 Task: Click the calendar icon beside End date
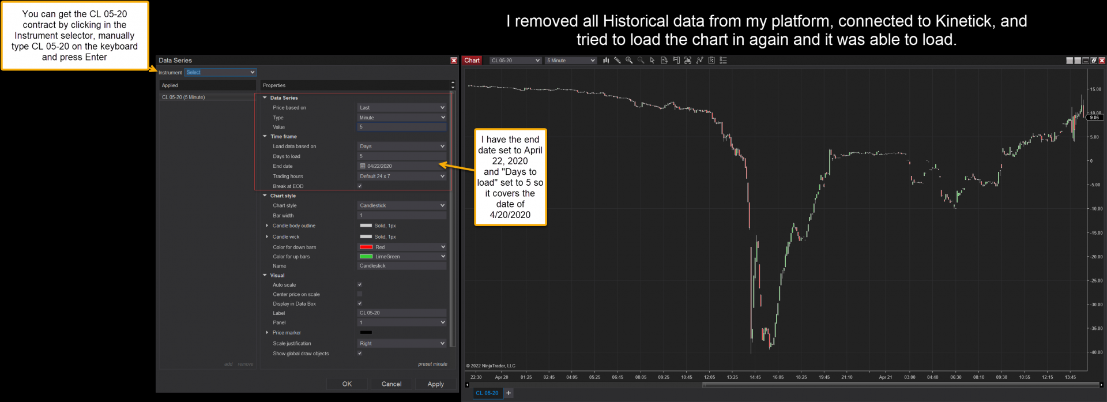point(363,166)
